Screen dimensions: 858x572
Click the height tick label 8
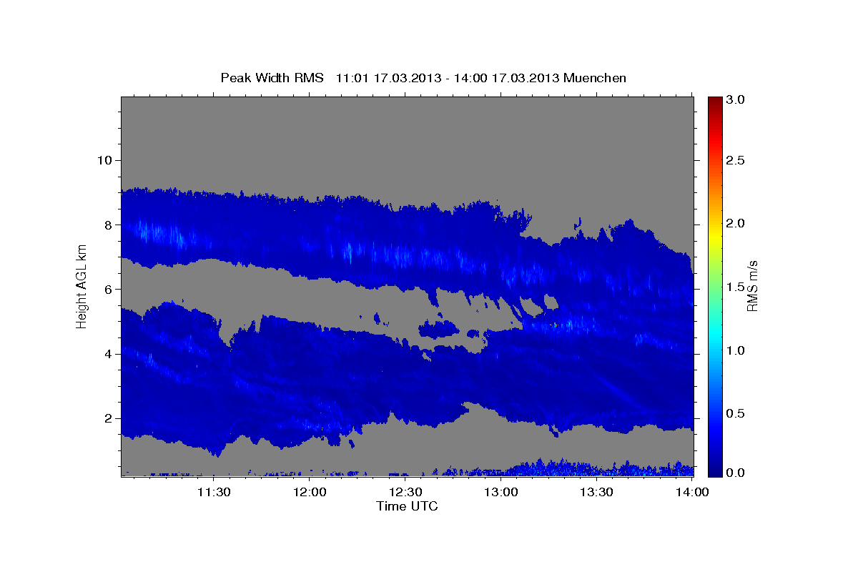pos(107,225)
